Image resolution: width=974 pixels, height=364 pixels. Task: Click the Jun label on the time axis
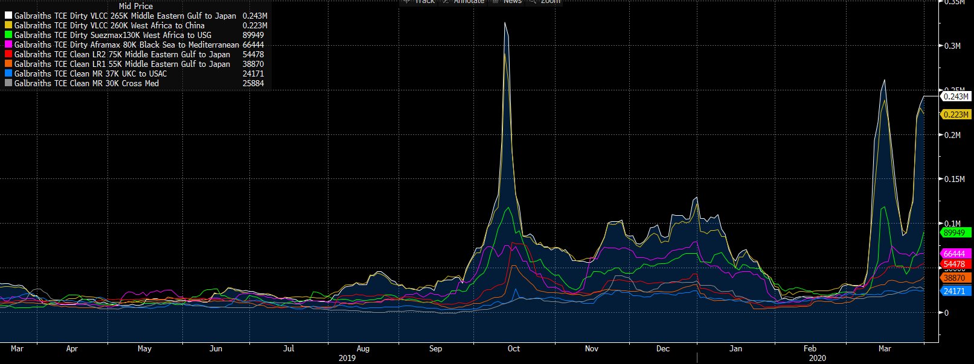[x=216, y=349]
